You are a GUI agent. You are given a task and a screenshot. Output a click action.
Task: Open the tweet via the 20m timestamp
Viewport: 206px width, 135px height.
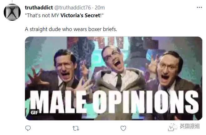pos(100,8)
